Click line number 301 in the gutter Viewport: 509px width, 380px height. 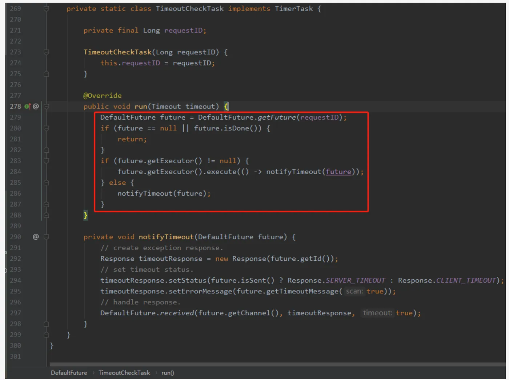tap(16, 356)
